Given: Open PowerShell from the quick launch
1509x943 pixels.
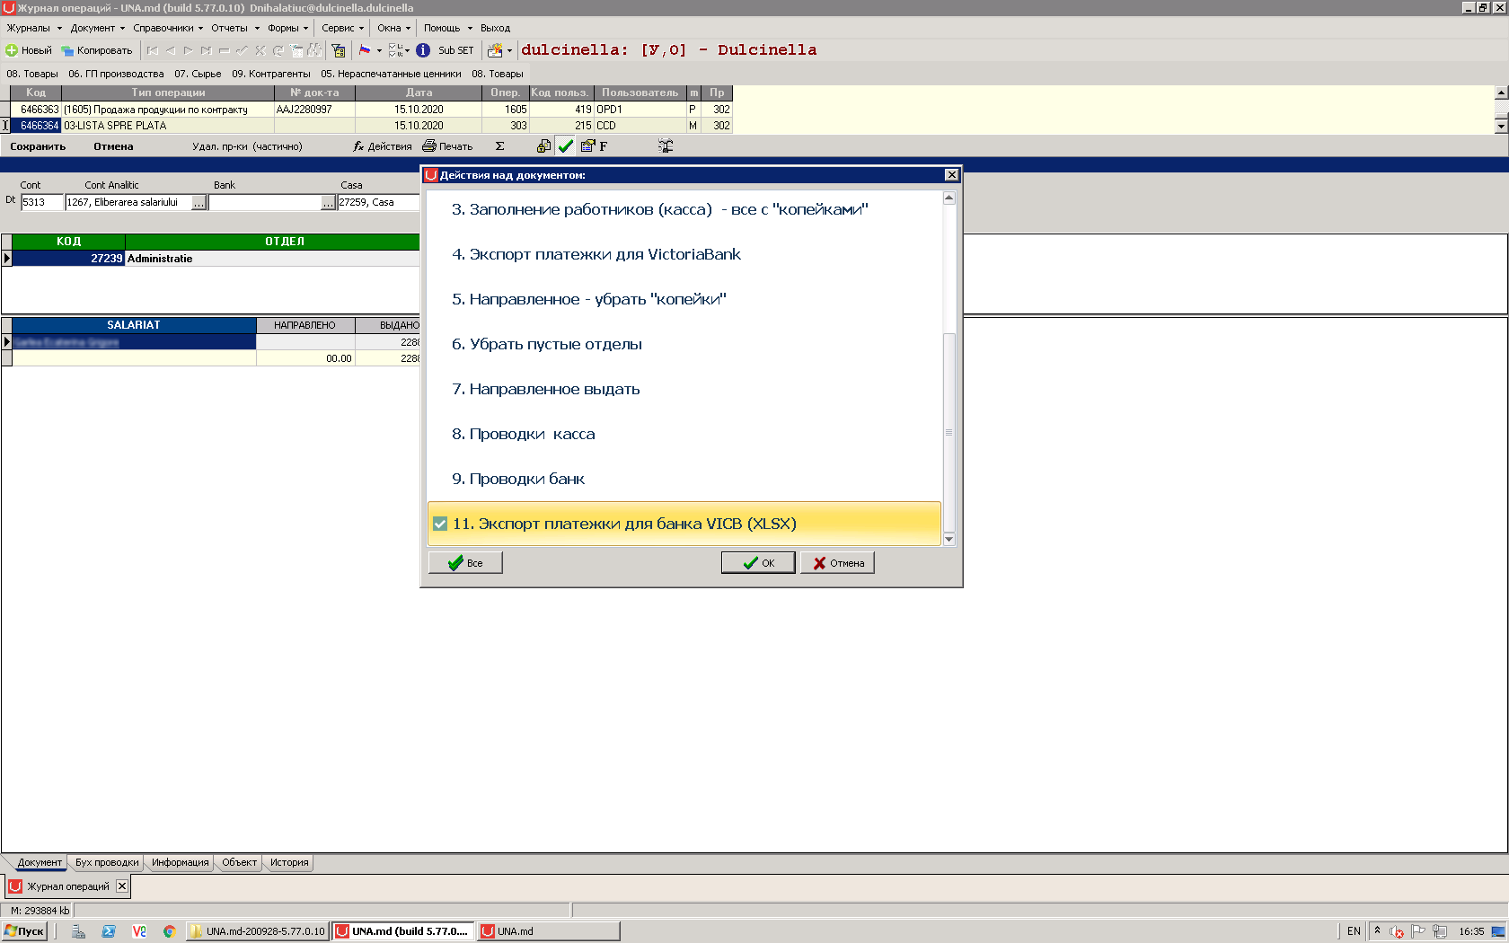Looking at the screenshot, I should tap(109, 931).
